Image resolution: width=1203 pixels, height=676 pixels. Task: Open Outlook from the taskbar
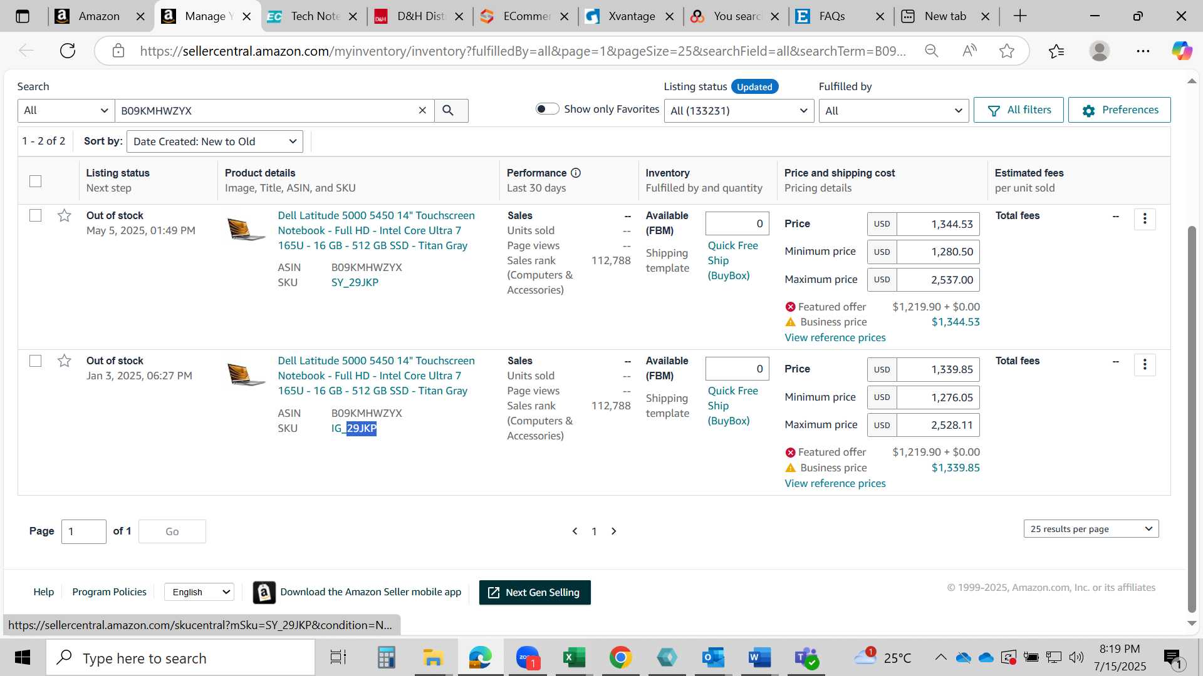tap(713, 658)
